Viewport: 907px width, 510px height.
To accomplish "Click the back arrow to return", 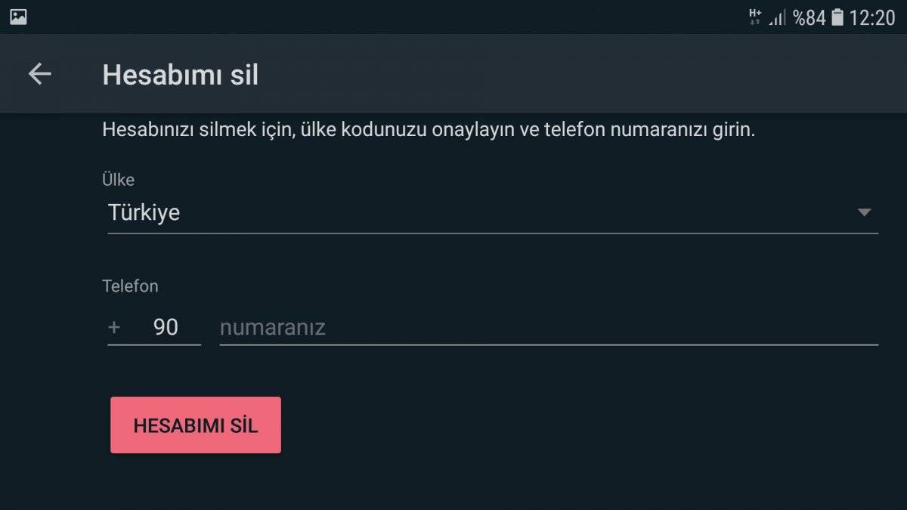I will pos(39,73).
